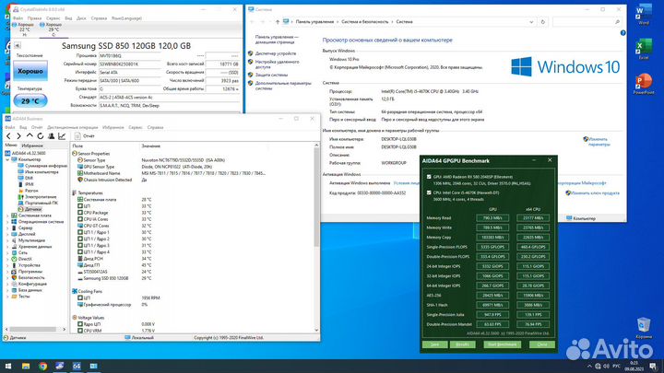664x373 pixels.
Task: Click Save in GPGPU Benchmark window
Action: [x=435, y=344]
